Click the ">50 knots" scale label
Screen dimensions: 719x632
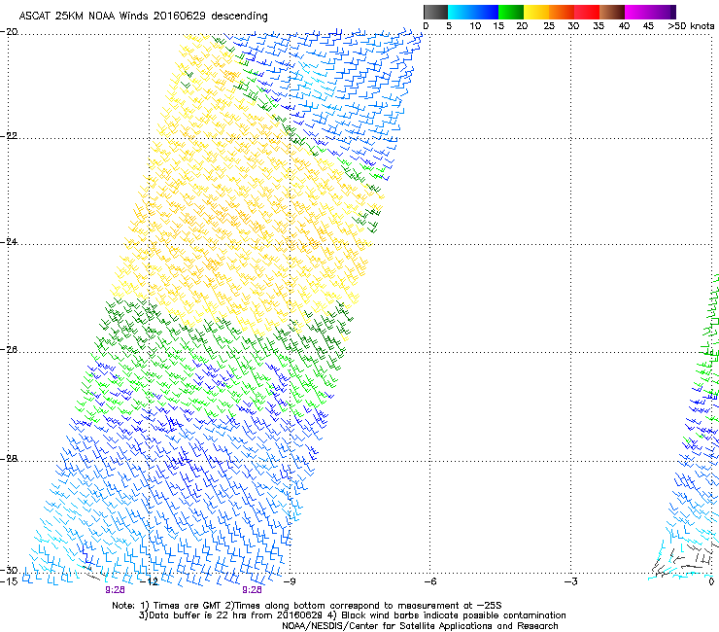click(691, 26)
